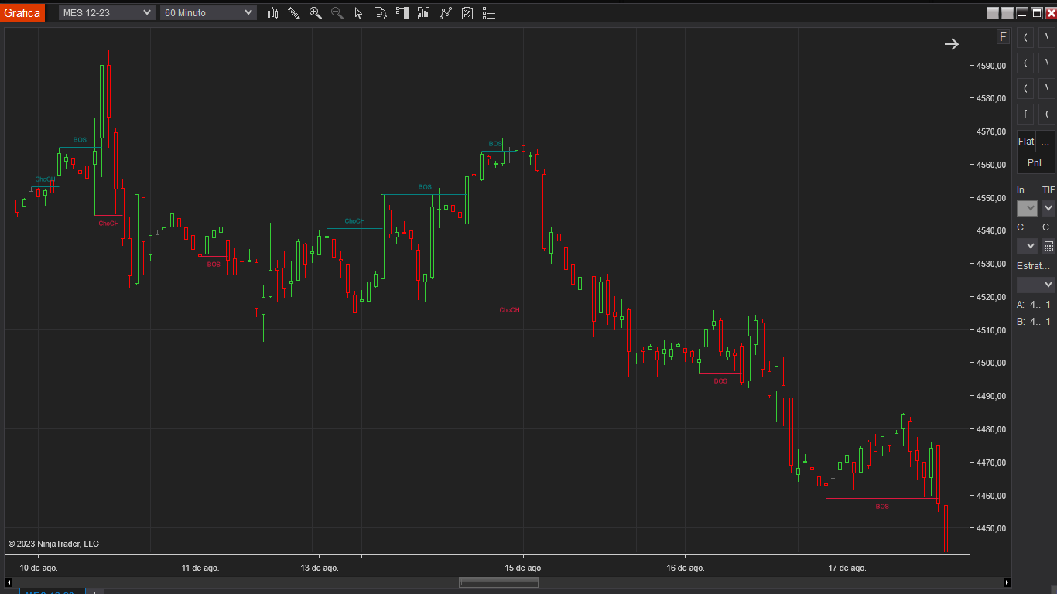This screenshot has width=1057, height=594.
Task: Open the Data Box icon
Action: 380,12
